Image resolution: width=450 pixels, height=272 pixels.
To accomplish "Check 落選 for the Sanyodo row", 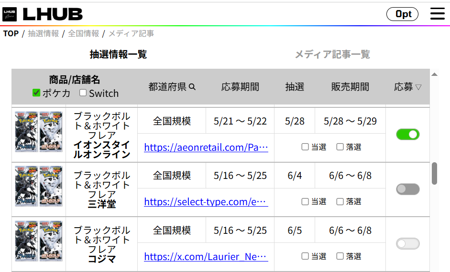I will tap(340, 201).
